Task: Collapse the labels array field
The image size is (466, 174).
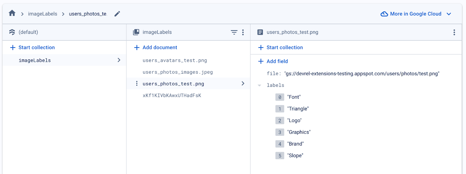Action: tap(259, 86)
